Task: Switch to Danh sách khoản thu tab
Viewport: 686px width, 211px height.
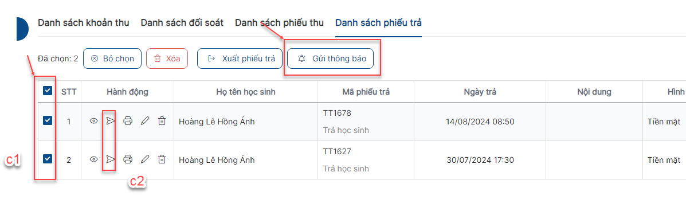Action: click(x=84, y=23)
